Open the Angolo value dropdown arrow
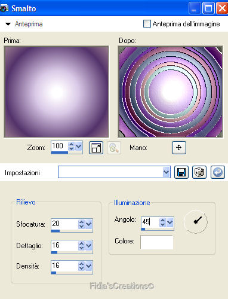Screen dimensions: 228x299 pyautogui.click(x=170, y=222)
